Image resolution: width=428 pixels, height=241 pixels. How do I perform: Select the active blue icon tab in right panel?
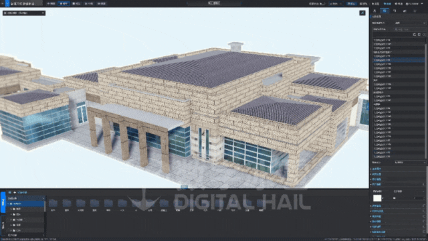[x=385, y=11]
